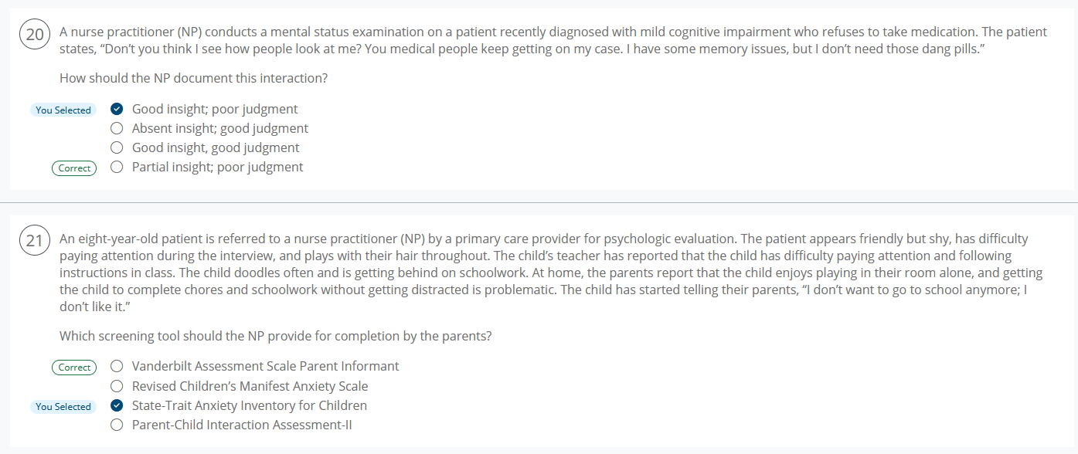Image resolution: width=1078 pixels, height=454 pixels.
Task: Click the "Which screening tool should the NP" prompt
Action: tap(275, 336)
